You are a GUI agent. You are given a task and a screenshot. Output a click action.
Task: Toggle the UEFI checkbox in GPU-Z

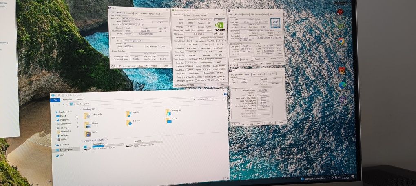click(219, 34)
